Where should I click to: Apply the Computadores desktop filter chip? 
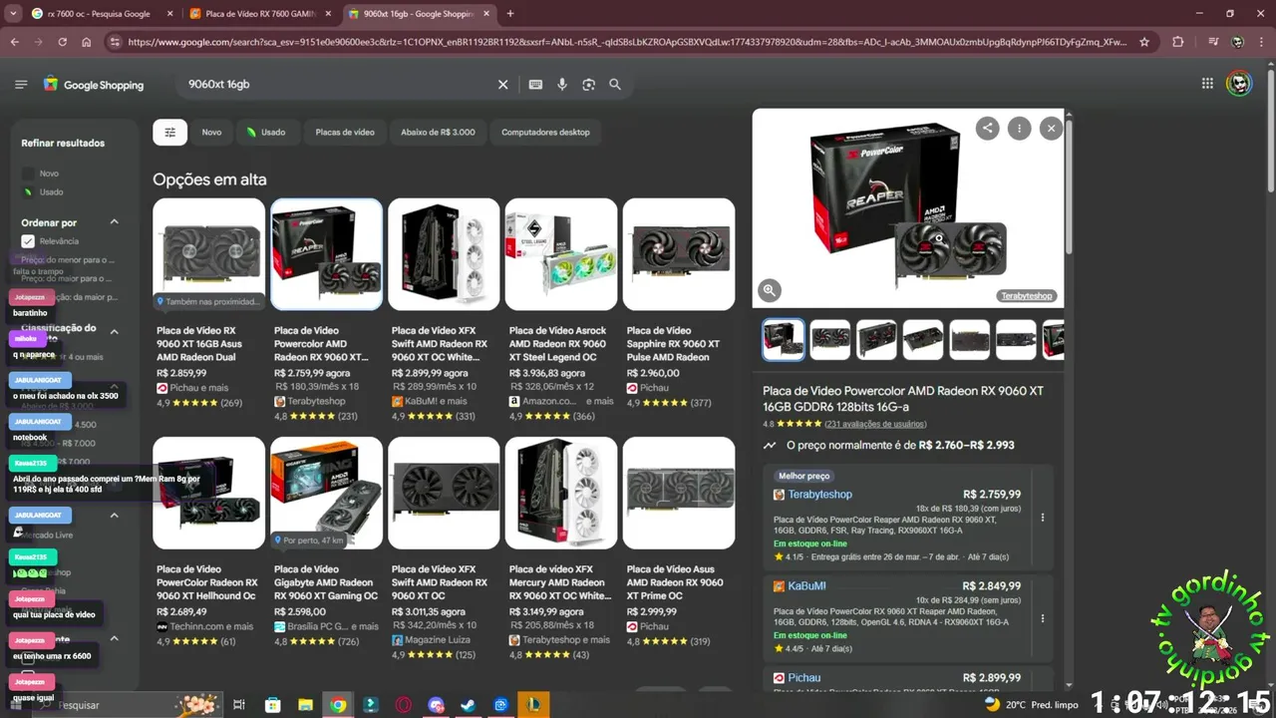click(545, 132)
